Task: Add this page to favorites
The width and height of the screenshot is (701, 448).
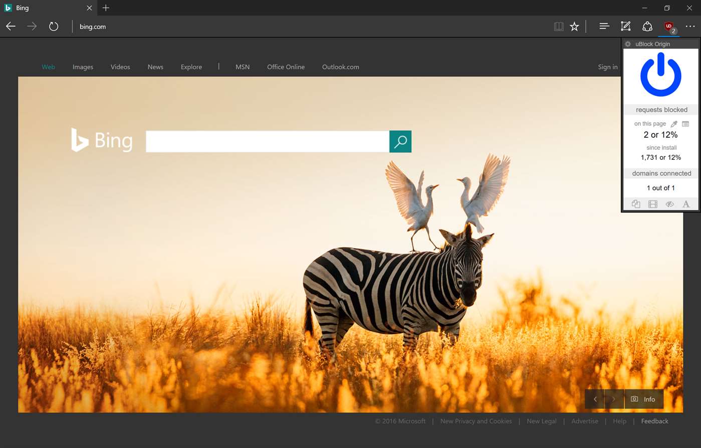Action: [574, 26]
